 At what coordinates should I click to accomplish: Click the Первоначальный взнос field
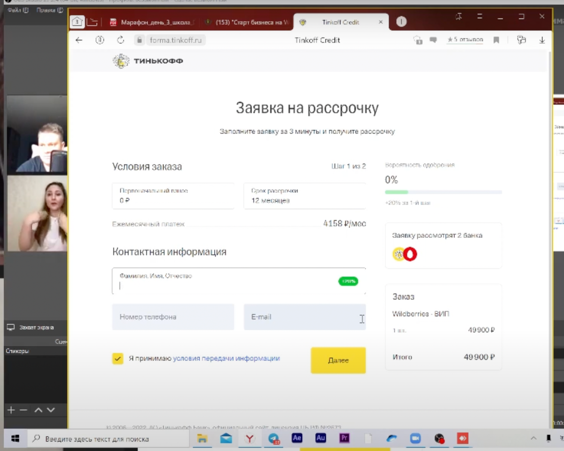click(x=173, y=196)
